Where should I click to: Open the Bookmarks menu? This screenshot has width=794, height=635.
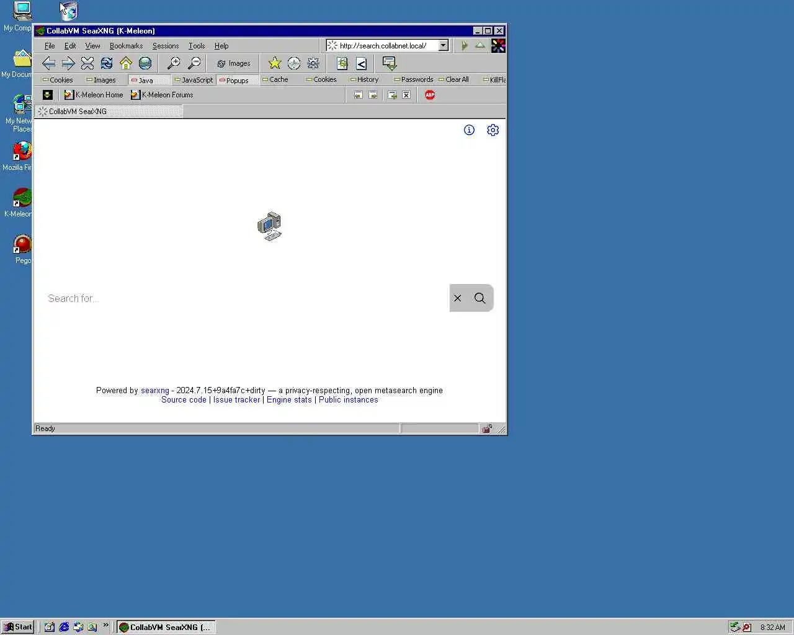[126, 46]
